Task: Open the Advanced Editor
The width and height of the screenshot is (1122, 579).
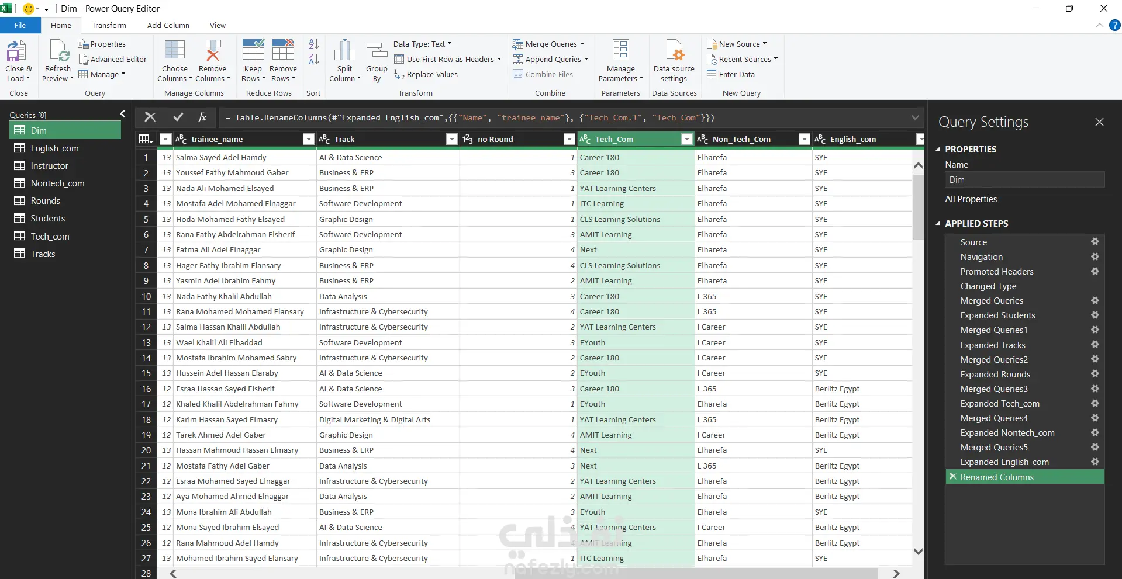Action: pyautogui.click(x=112, y=59)
